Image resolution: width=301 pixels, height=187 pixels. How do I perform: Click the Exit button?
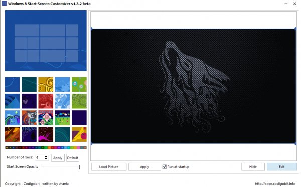pos(282,167)
